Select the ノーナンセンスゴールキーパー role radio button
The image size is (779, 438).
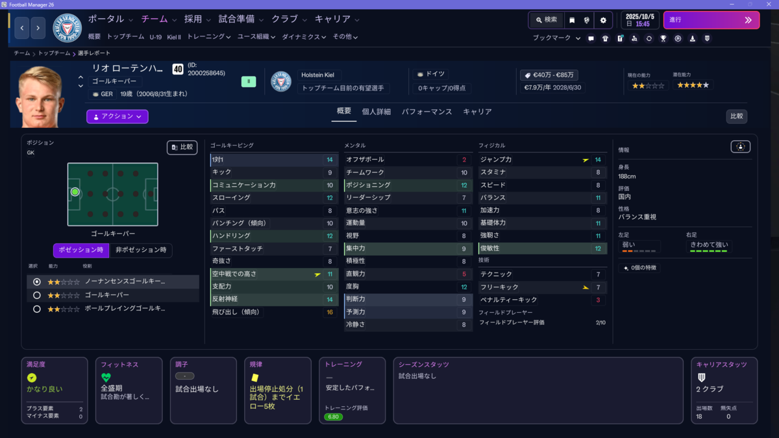coord(36,282)
